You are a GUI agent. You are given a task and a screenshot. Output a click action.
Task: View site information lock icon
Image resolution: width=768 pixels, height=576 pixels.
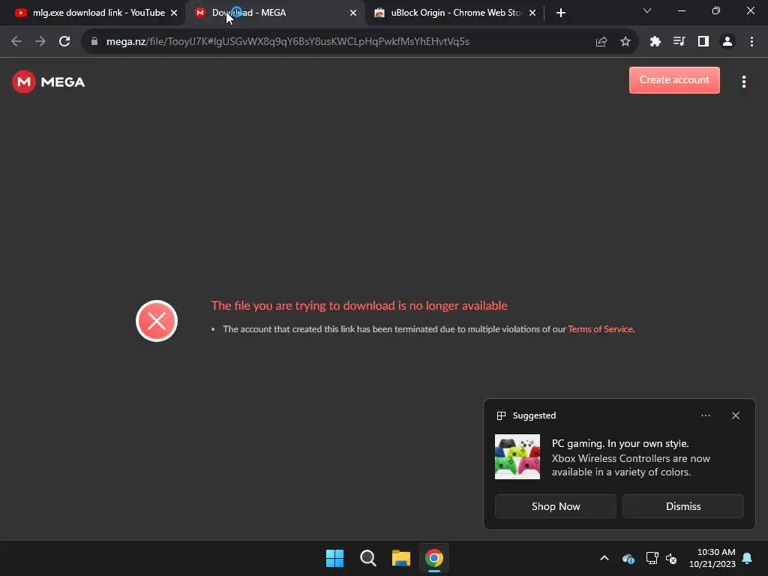pos(94,42)
